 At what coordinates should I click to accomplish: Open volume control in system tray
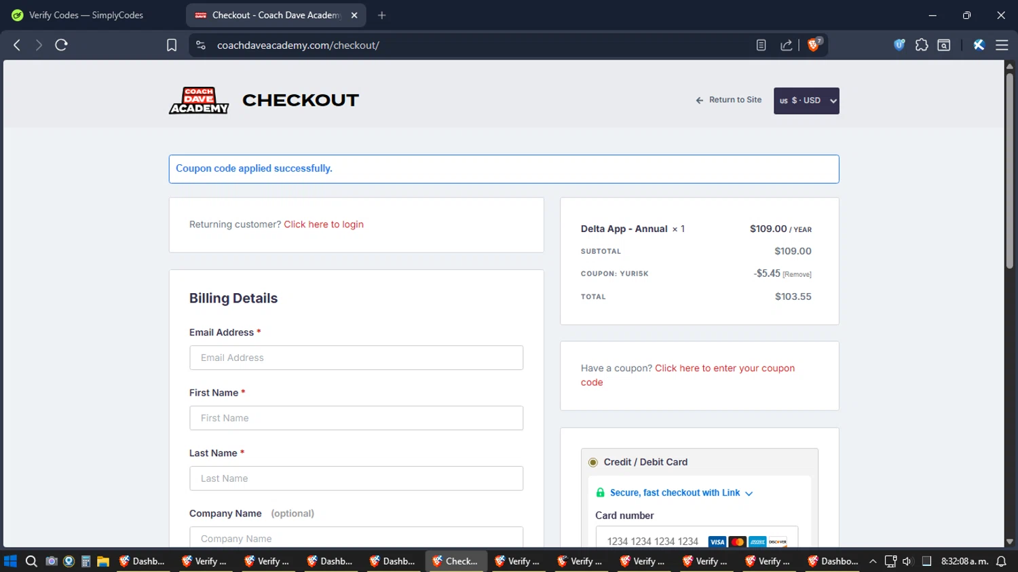[907, 561]
